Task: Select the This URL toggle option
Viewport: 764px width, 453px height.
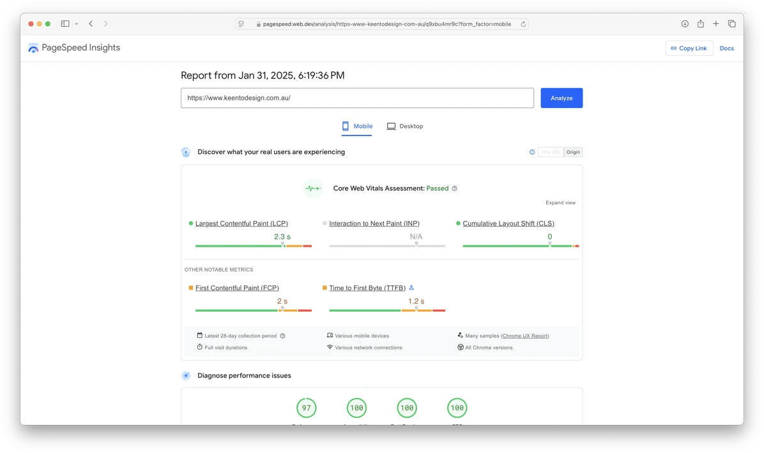Action: tap(551, 152)
